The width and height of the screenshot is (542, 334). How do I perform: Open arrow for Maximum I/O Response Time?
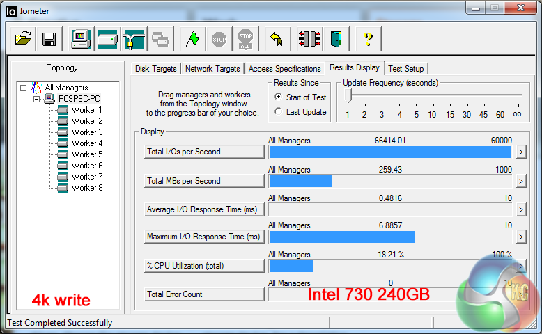click(x=521, y=237)
